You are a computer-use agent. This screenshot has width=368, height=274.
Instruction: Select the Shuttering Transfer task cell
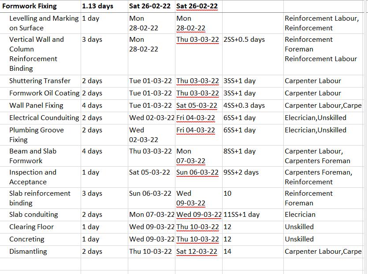(40, 81)
